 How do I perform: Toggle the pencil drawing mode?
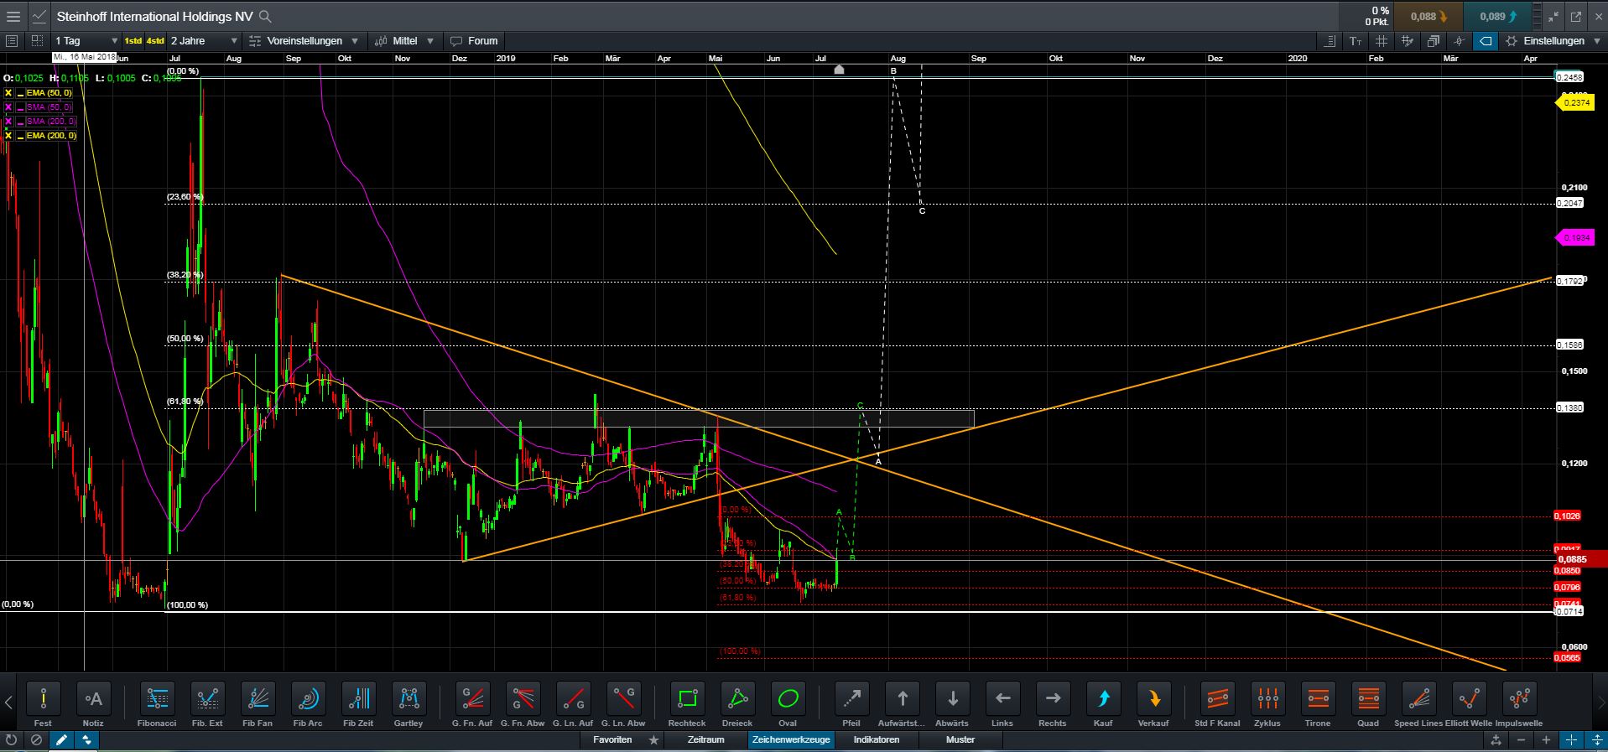(x=61, y=740)
